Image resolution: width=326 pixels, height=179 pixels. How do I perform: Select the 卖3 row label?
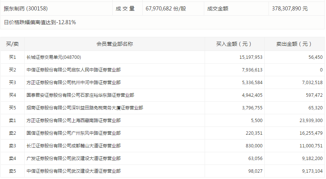coord(12,146)
